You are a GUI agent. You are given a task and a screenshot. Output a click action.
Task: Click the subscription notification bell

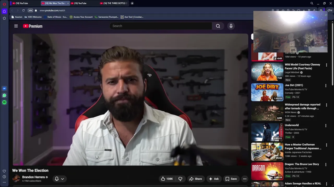tap(57, 179)
